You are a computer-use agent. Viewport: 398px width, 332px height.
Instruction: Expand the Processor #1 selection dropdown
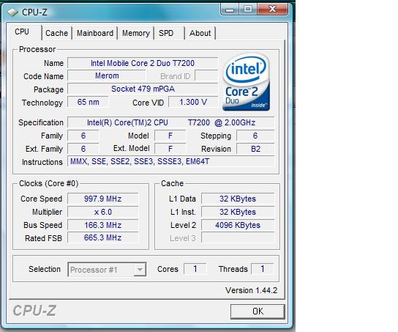140,270
